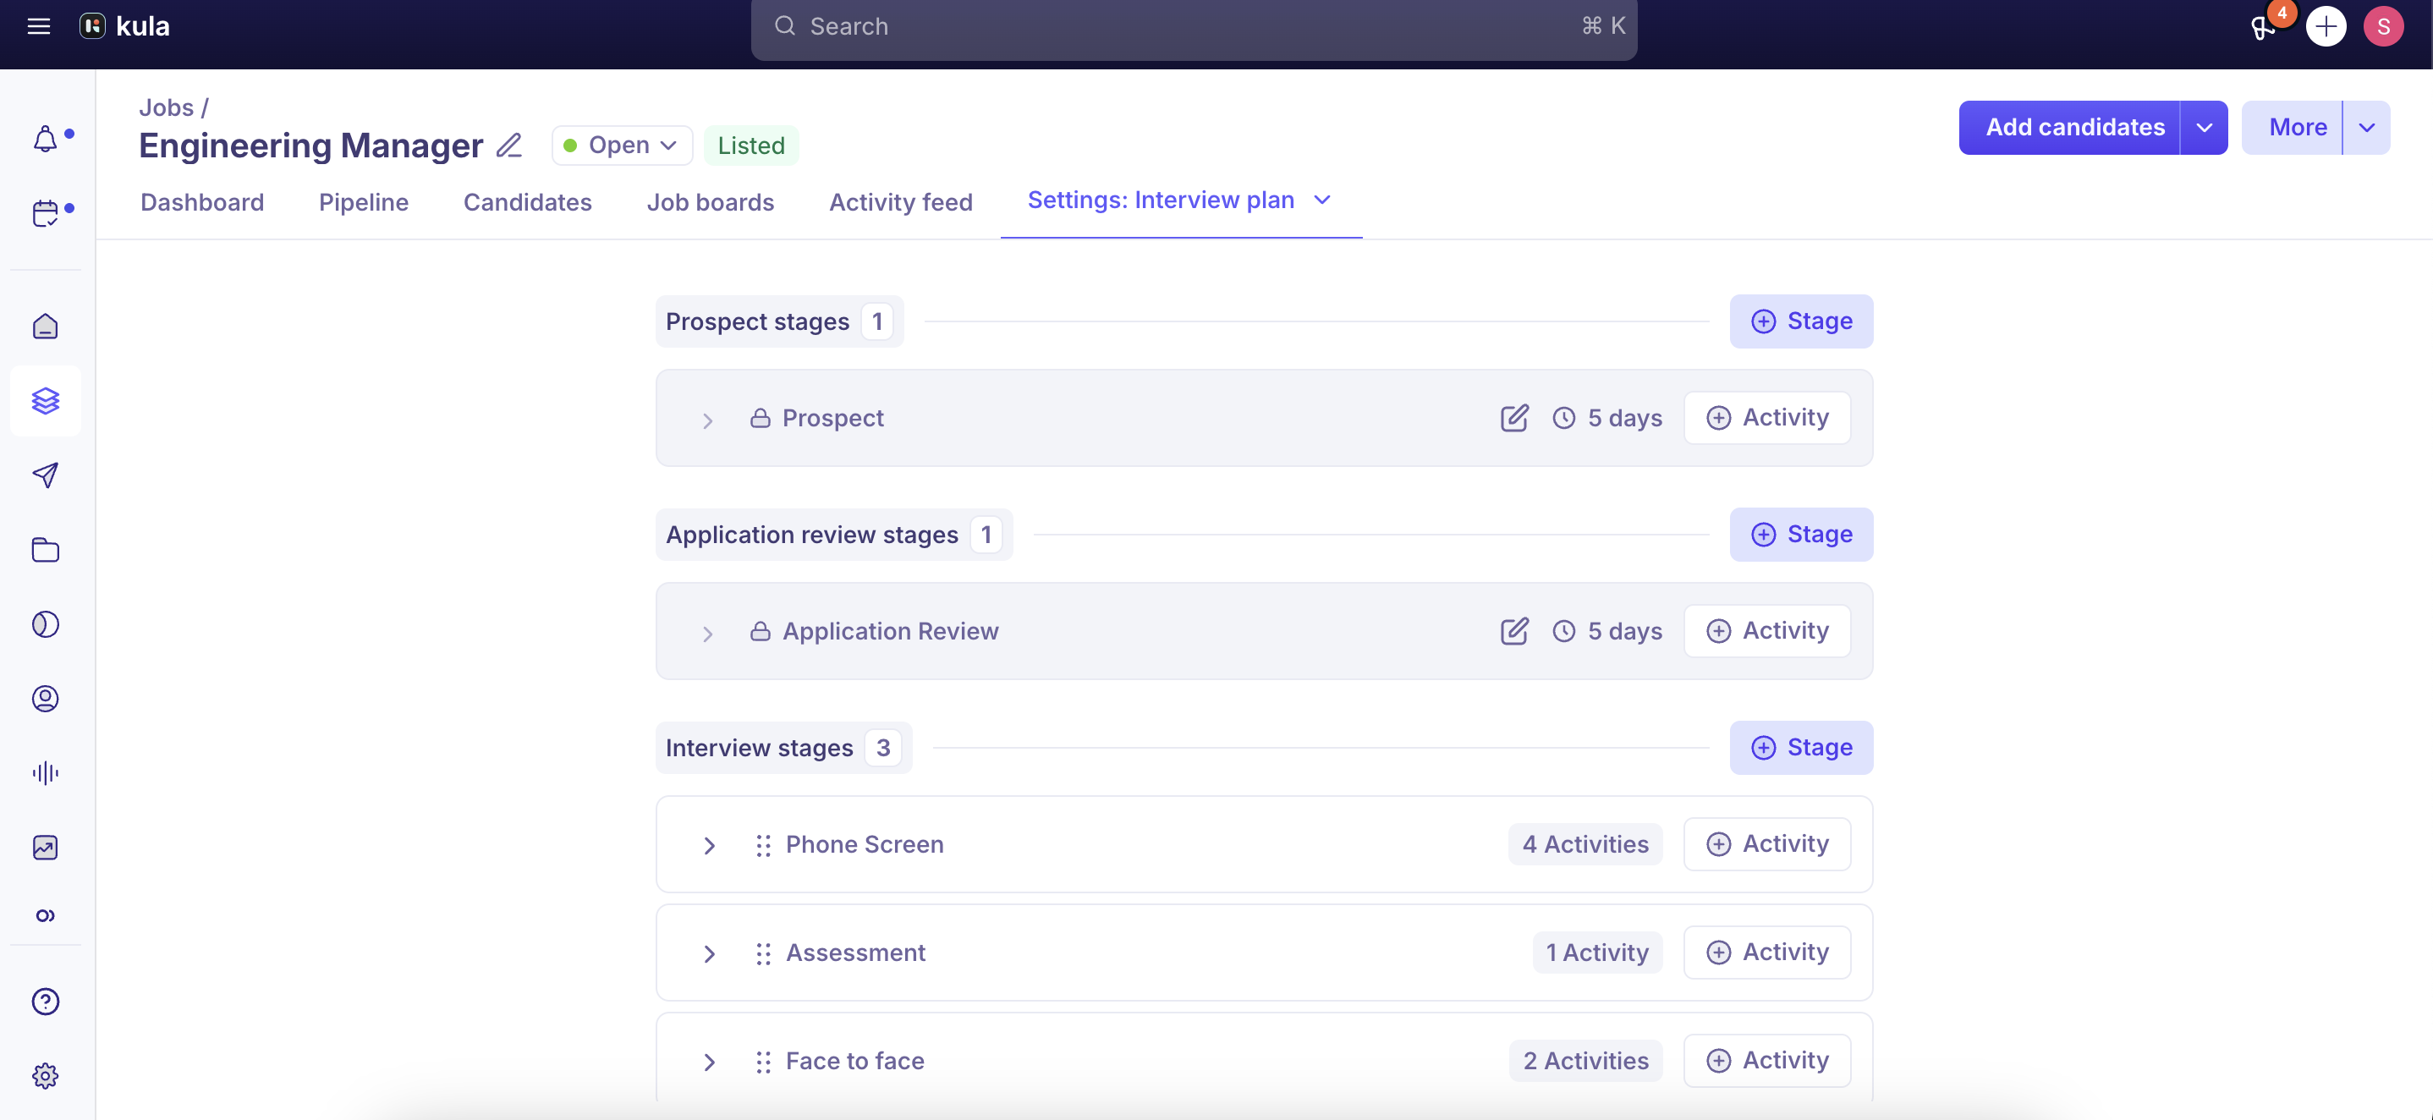Viewport: 2433px width, 1120px height.
Task: Select the stacked layers Jobs icon
Action: (46, 400)
